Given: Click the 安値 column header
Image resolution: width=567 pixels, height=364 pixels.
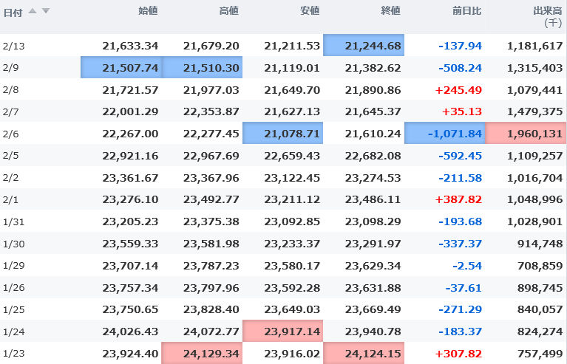Looking at the screenshot, I should click(x=310, y=11).
